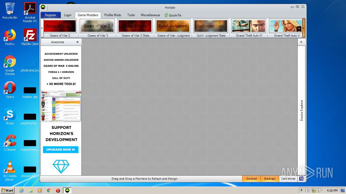The image size is (346, 194).
Task: Select the showsociet file on the desktop
Action: (30, 172)
